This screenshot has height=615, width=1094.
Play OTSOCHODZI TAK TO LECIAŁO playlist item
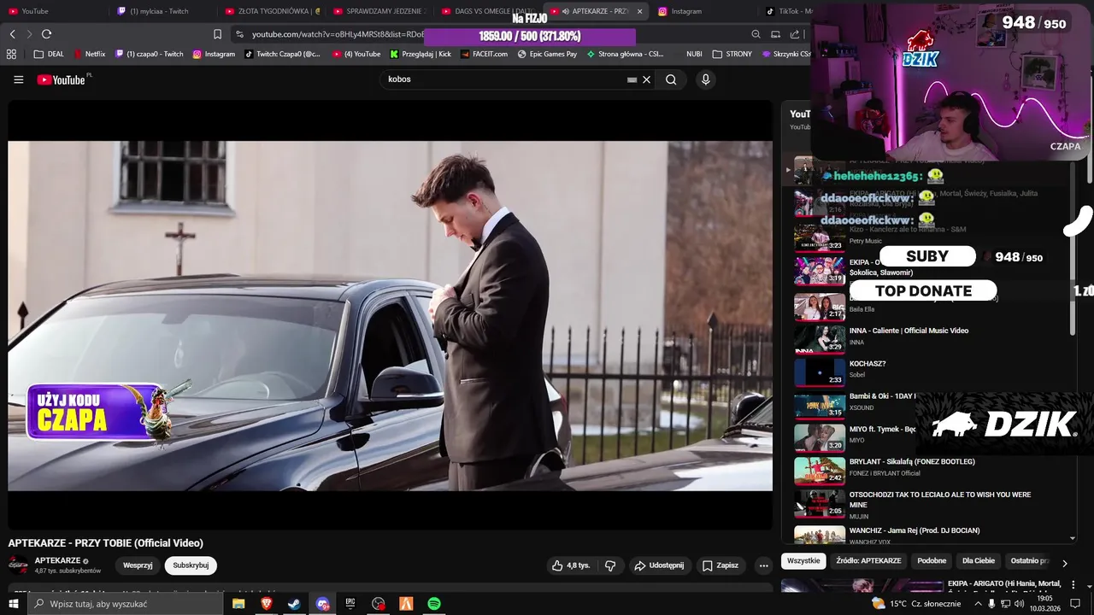click(932, 504)
